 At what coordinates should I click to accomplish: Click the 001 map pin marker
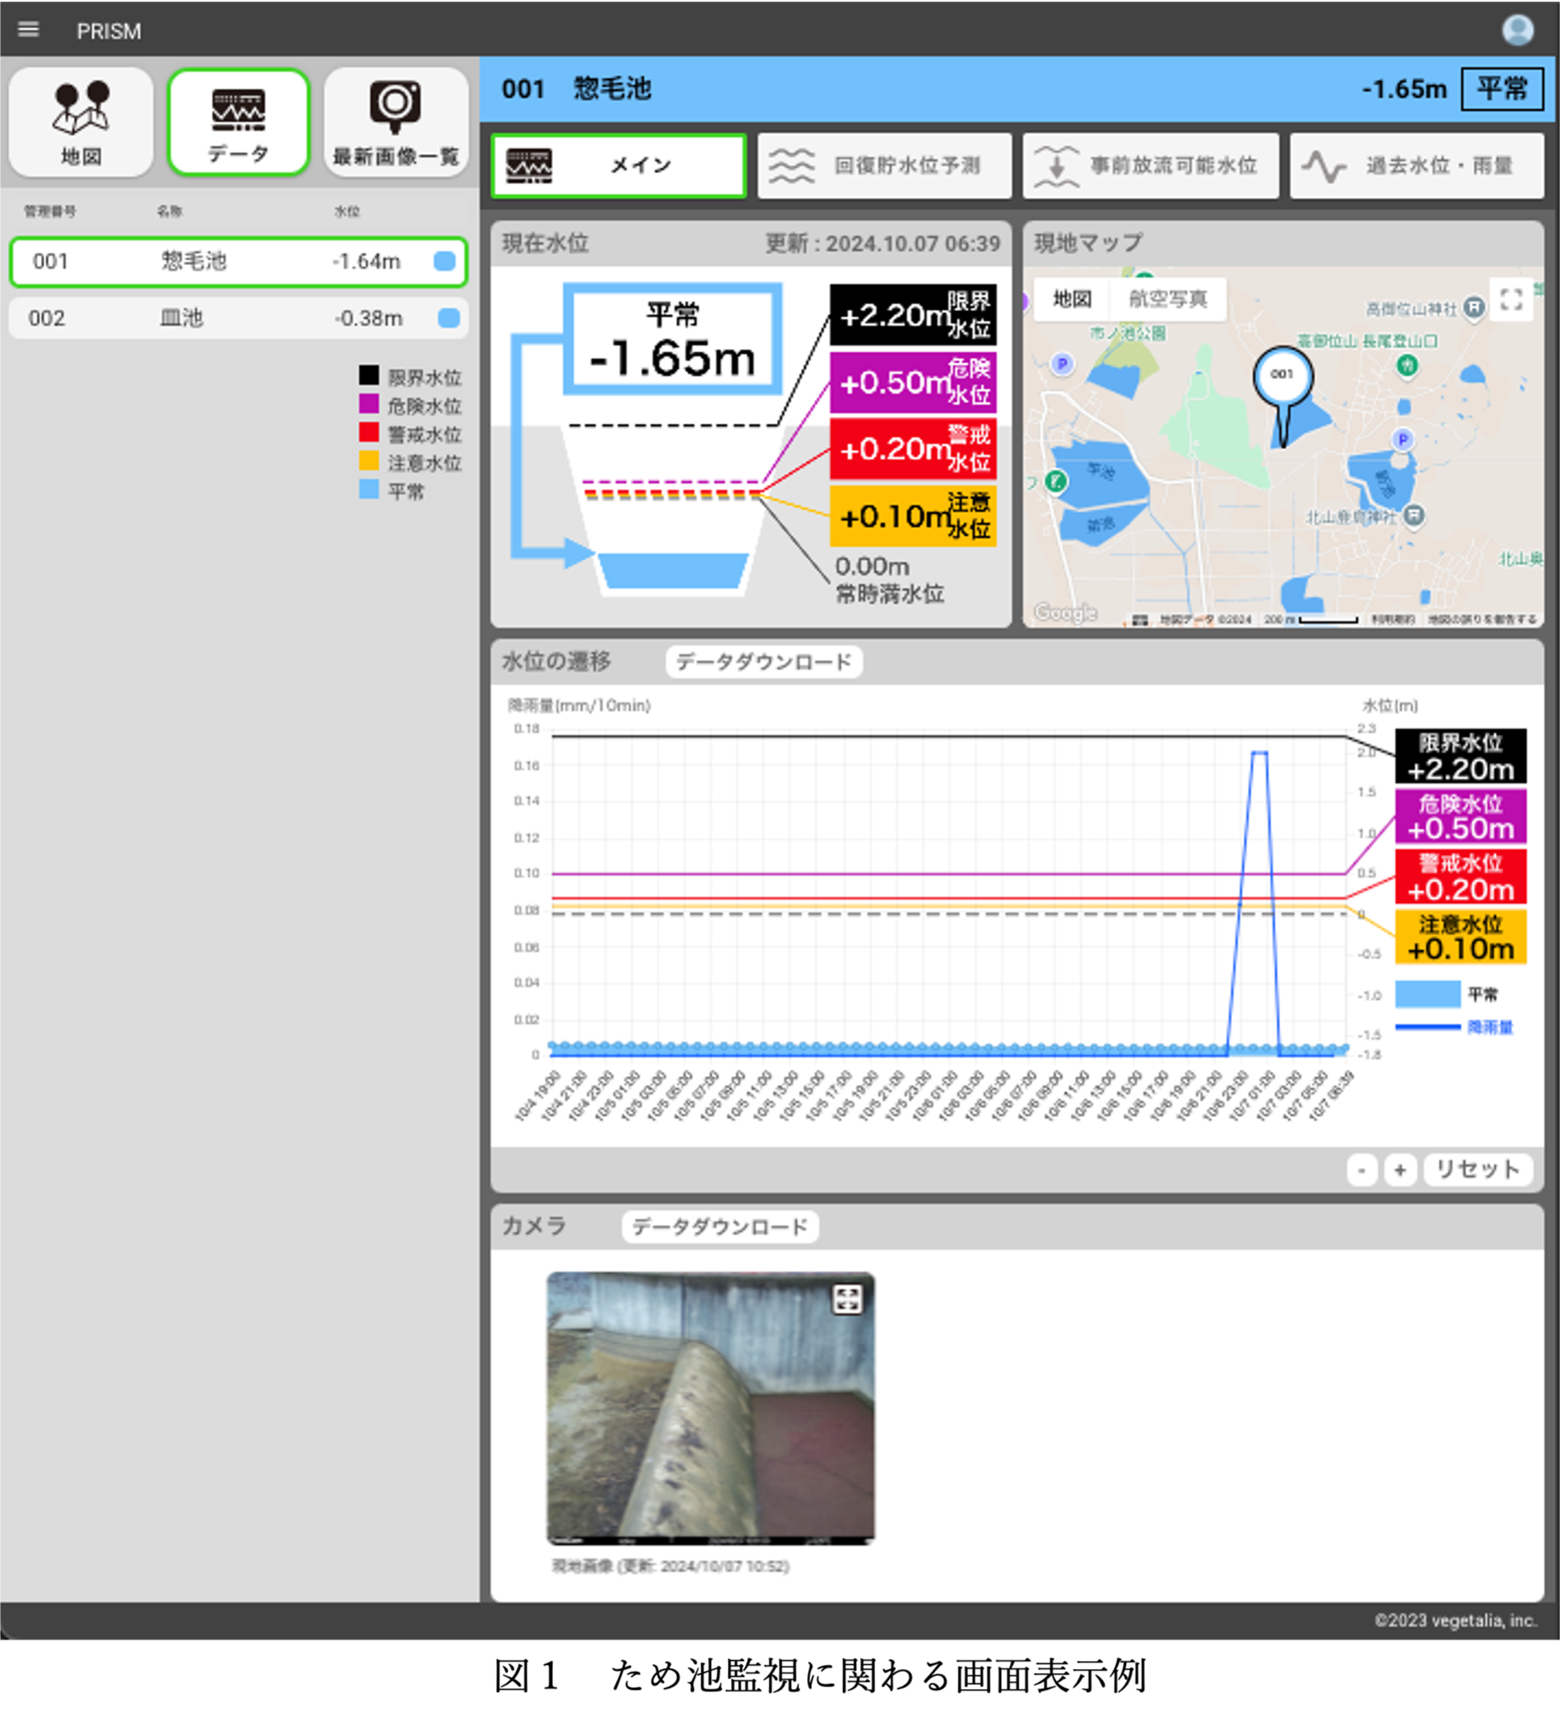coord(1282,377)
